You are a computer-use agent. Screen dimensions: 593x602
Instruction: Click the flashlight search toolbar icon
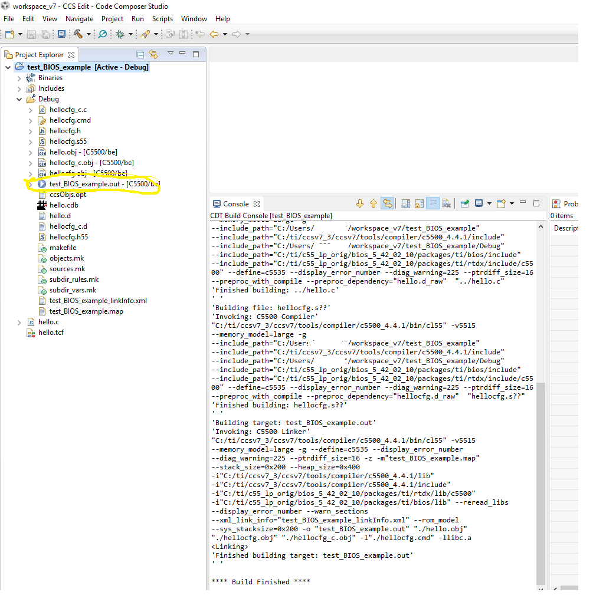[145, 34]
